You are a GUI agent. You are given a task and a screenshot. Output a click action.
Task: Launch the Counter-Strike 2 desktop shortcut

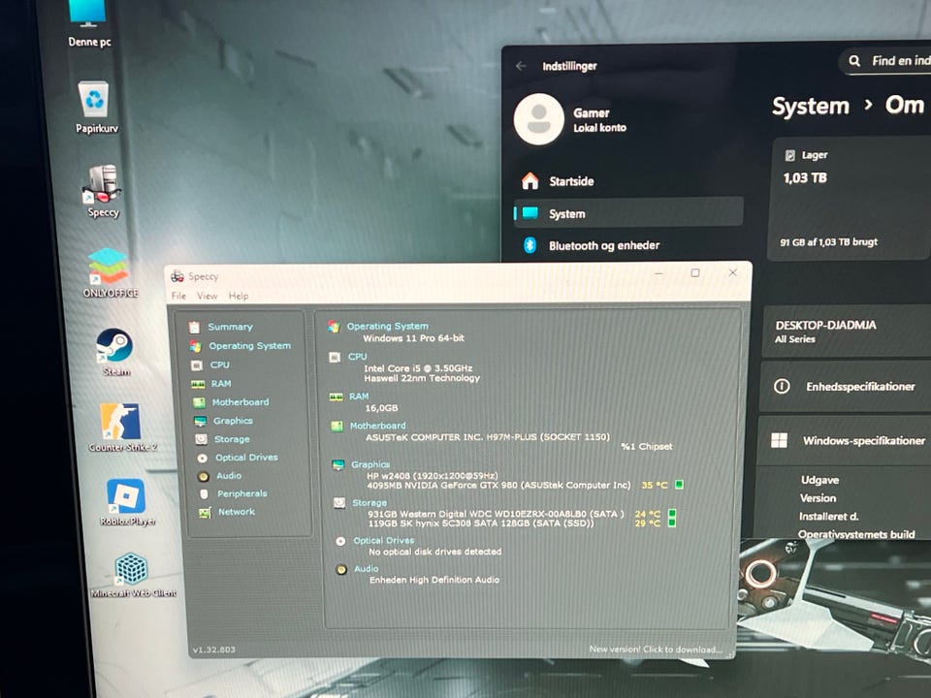122,428
